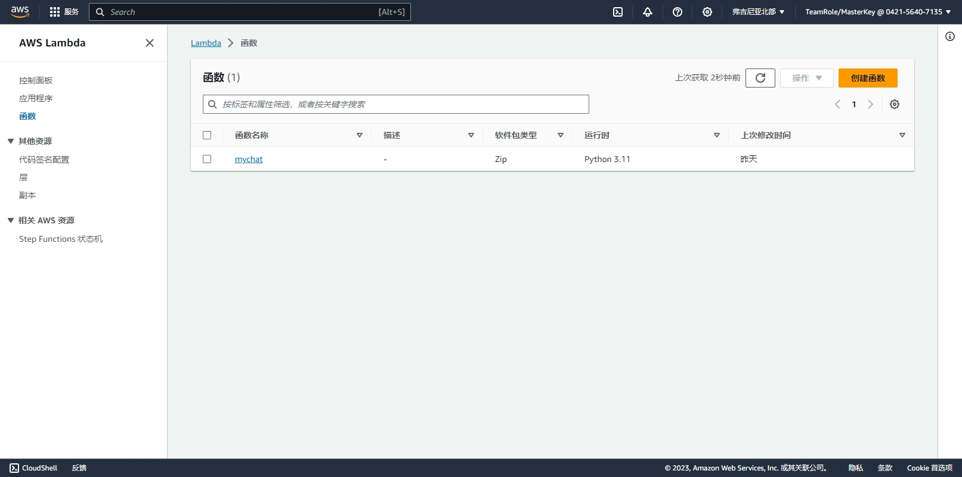Open 层 in sidebar
962x477 pixels.
23,177
